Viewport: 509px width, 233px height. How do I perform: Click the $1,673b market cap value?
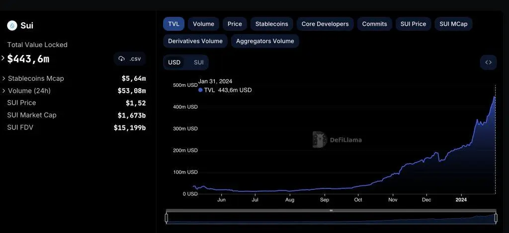(x=132, y=116)
